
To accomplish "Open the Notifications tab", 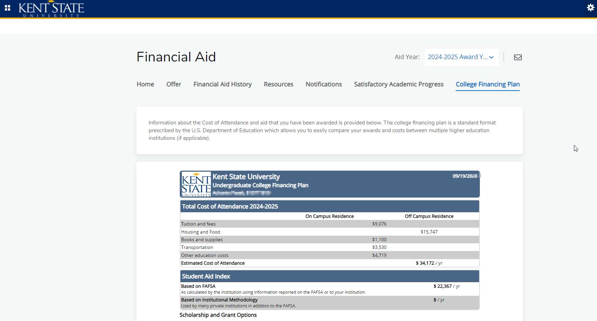I will click(324, 84).
